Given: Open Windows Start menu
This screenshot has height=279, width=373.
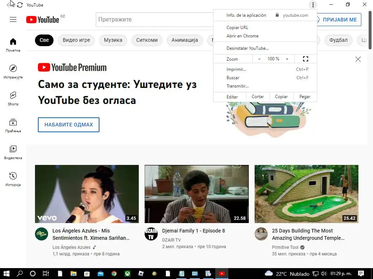Looking at the screenshot, I should point(7,274).
